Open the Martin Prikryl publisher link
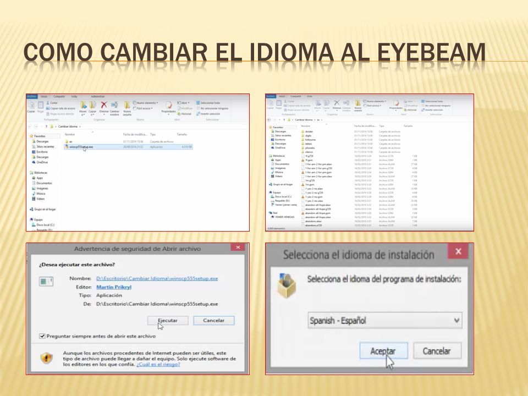This screenshot has width=528, height=396. pos(114,287)
